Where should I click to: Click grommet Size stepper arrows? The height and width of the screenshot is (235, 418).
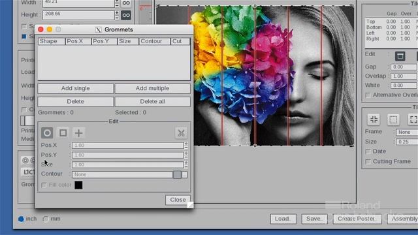[185, 164]
